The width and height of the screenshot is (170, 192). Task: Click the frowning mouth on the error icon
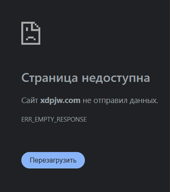31,38
